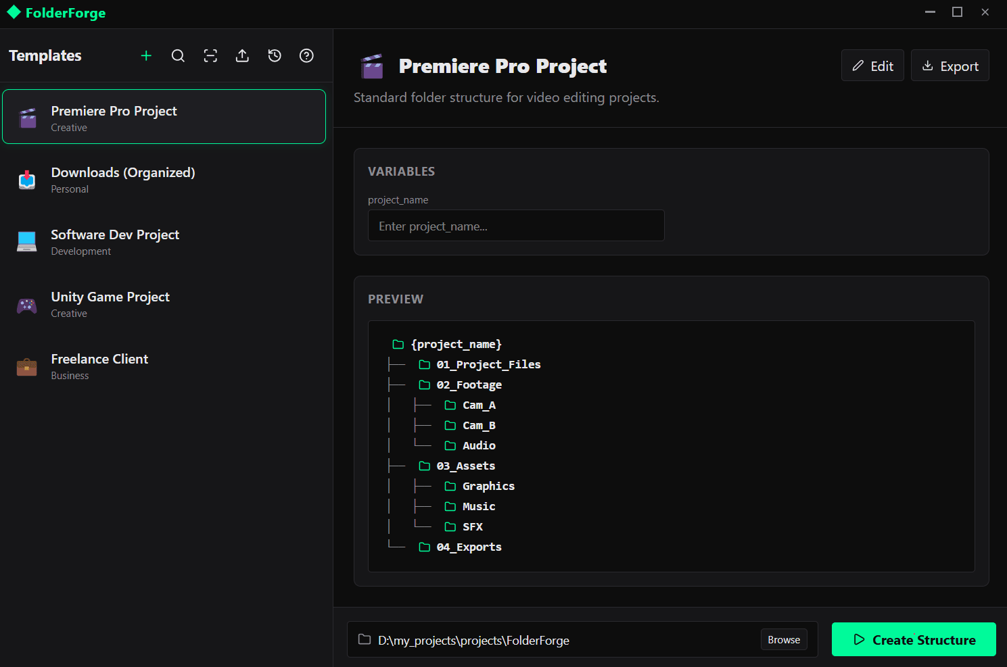The image size is (1007, 667).
Task: Click the 04_Exports name in preview
Action: (x=469, y=547)
